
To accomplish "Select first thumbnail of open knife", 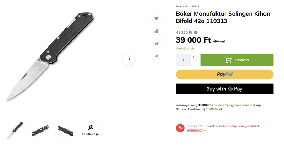I will click(x=15, y=131).
